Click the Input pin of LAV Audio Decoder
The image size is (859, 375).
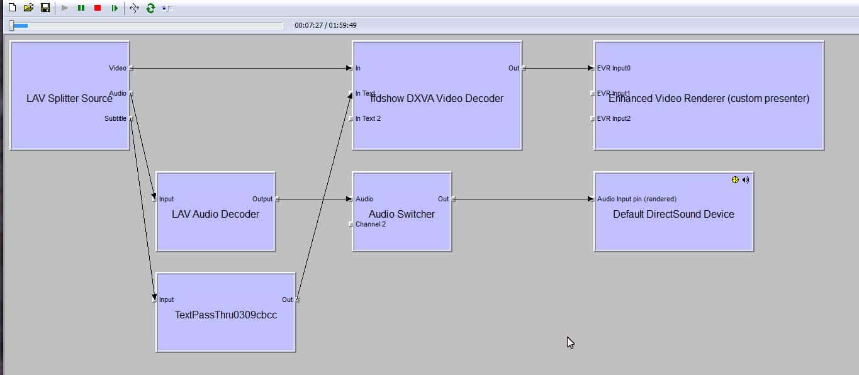point(155,199)
